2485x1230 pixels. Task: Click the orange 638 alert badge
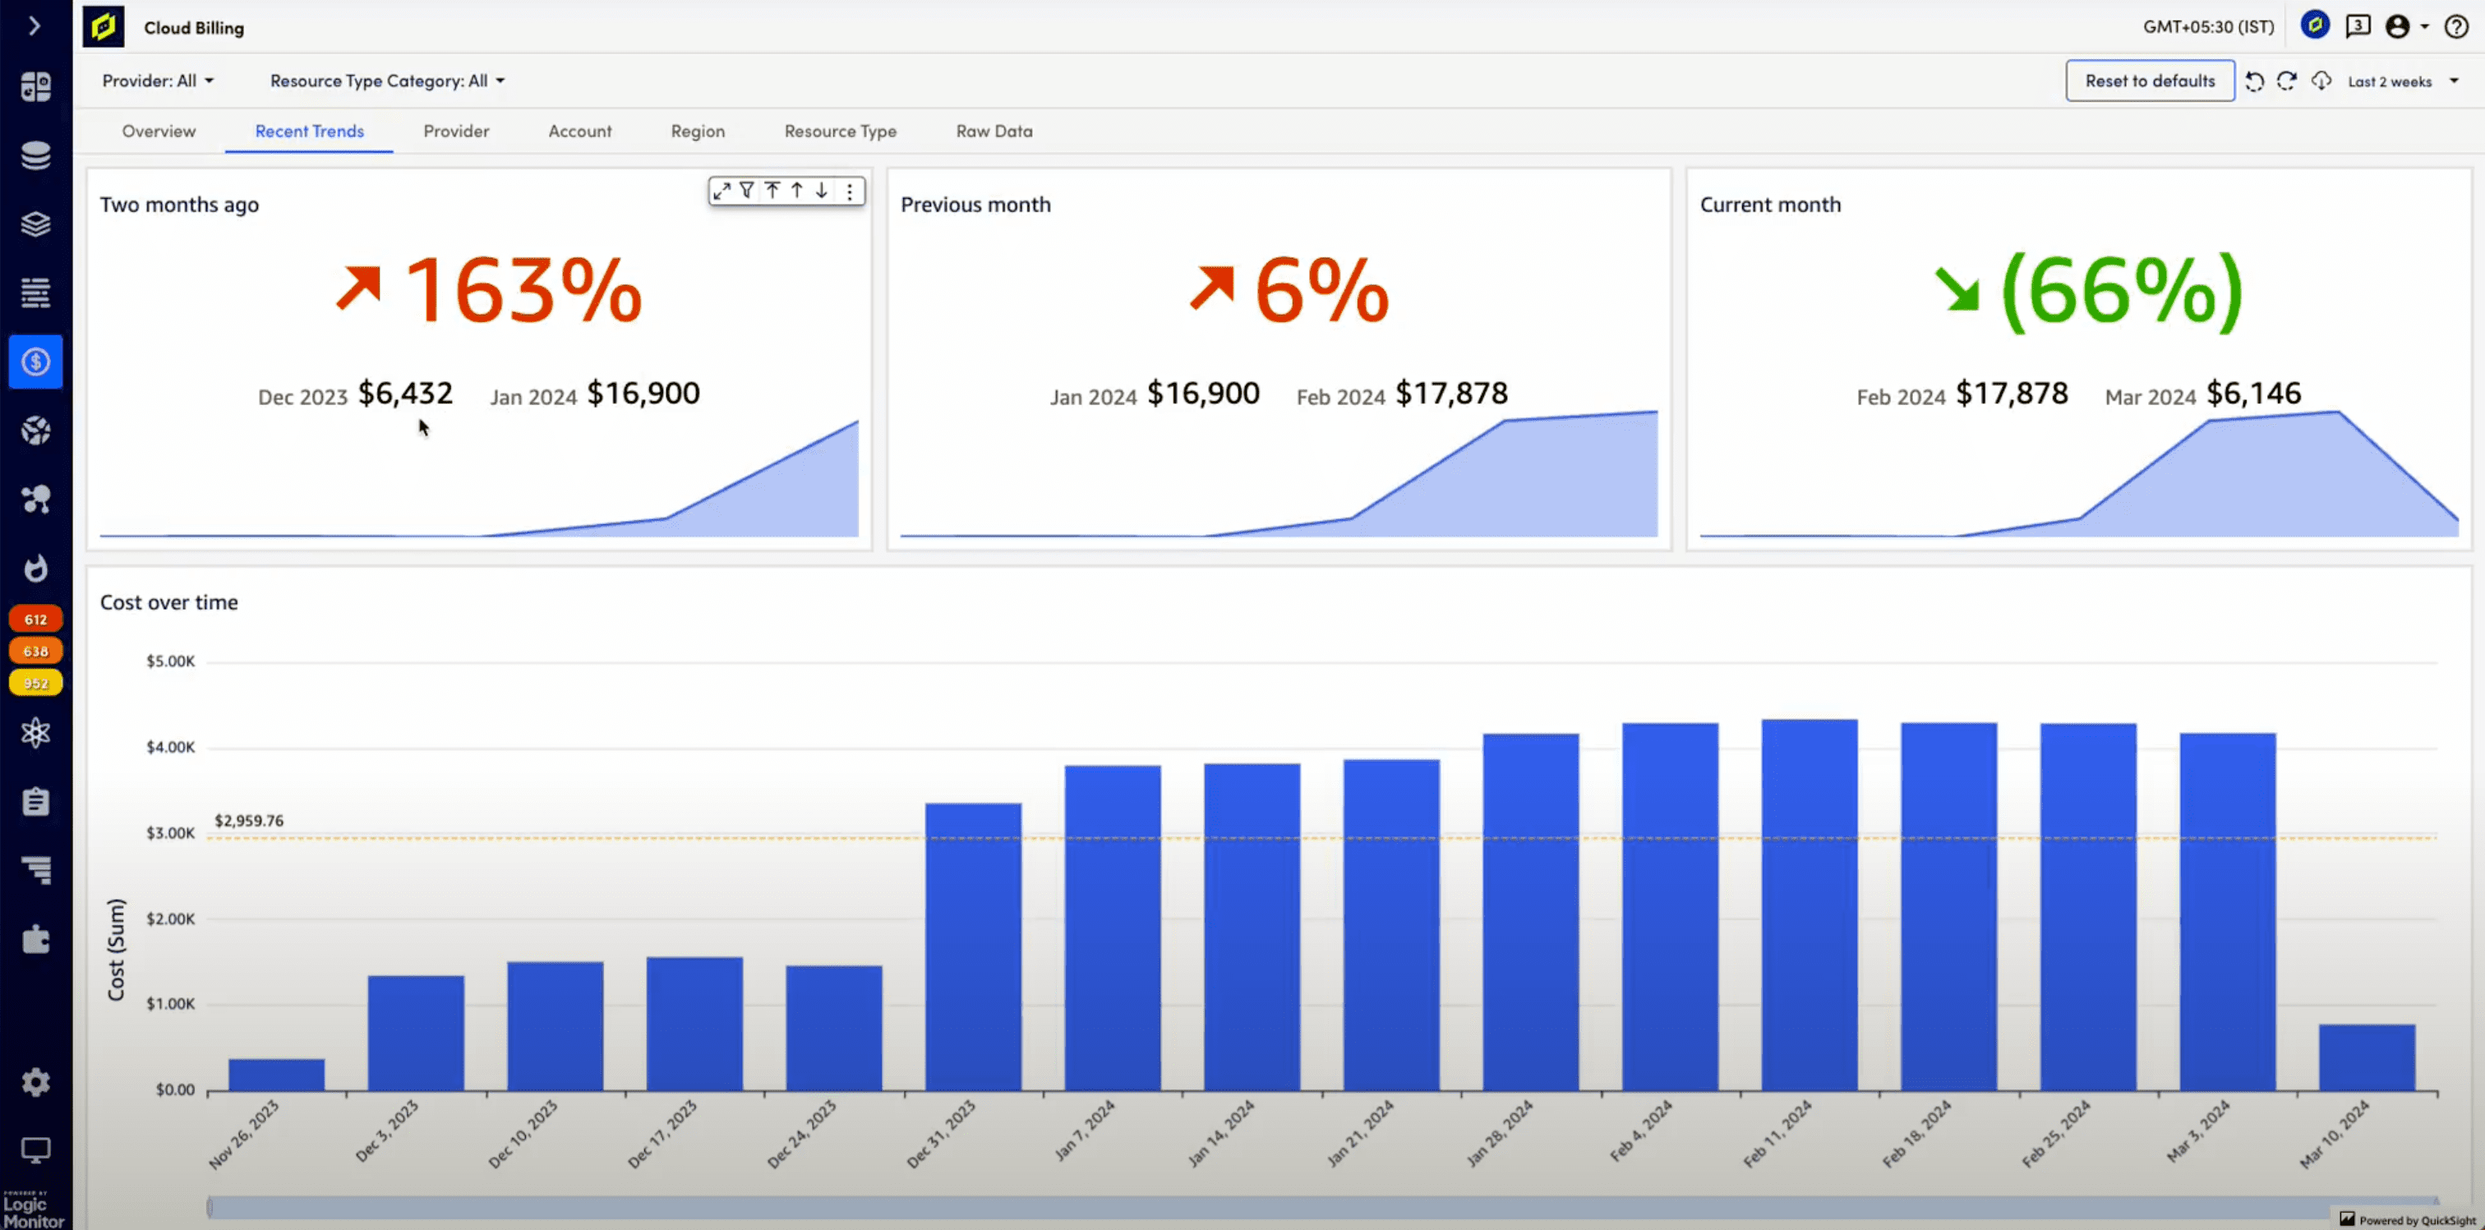35,652
